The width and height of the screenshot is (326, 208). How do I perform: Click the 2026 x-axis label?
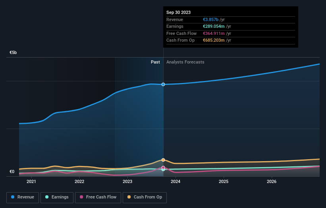click(272, 182)
